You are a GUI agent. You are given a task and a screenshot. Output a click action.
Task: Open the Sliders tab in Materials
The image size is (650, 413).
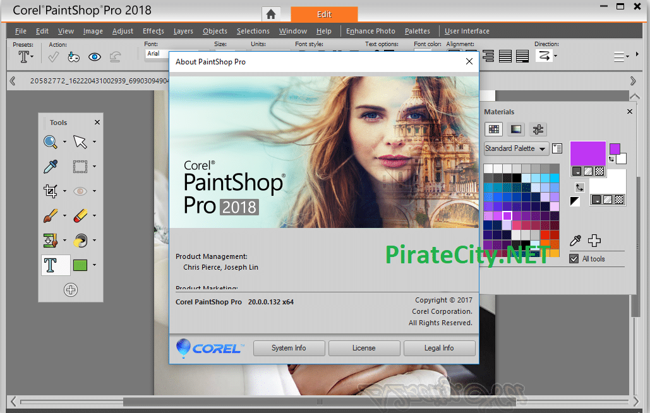pyautogui.click(x=538, y=129)
